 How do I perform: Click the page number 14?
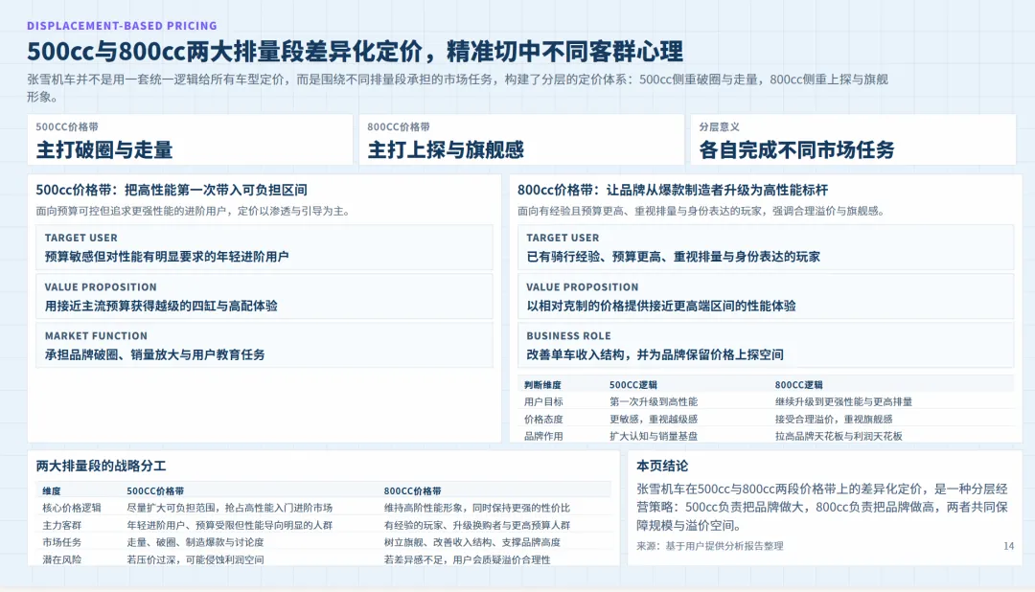click(x=1007, y=546)
